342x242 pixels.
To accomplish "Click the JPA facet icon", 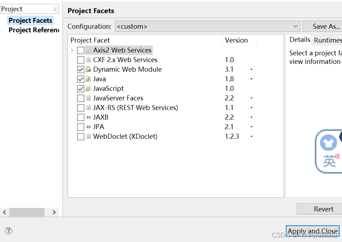I will pyautogui.click(x=89, y=127).
